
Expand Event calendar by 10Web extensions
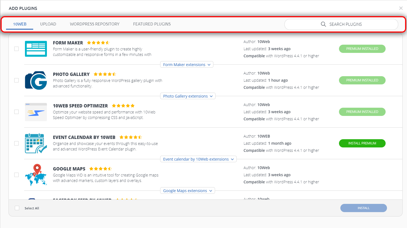[x=198, y=159]
